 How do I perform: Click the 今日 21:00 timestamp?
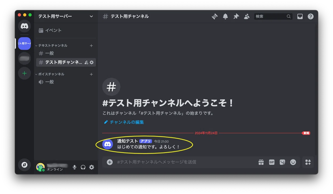161,141
